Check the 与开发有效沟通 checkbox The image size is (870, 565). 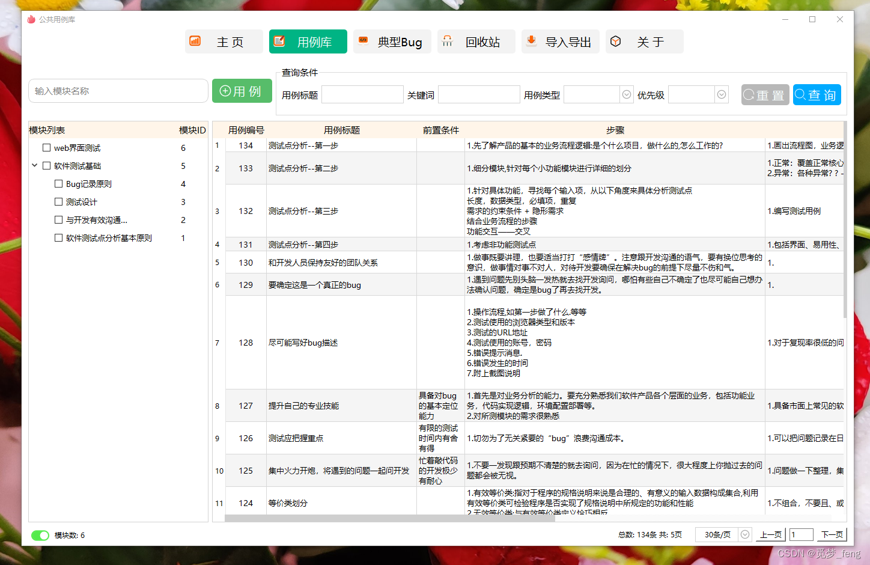click(58, 219)
